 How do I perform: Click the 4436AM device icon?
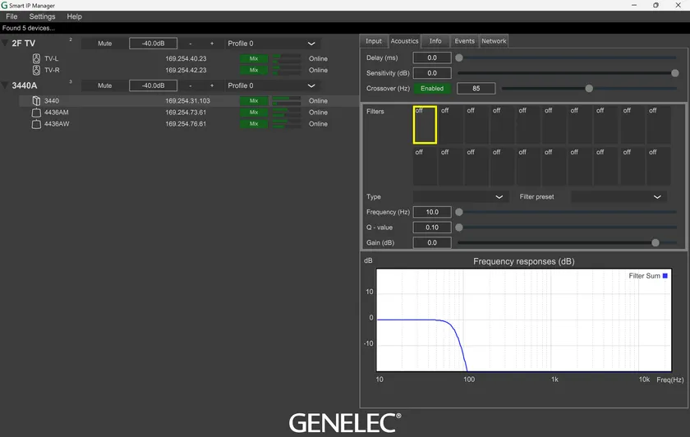tap(36, 113)
